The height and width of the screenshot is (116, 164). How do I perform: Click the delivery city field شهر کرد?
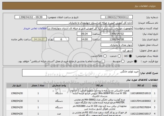coord(117,50)
